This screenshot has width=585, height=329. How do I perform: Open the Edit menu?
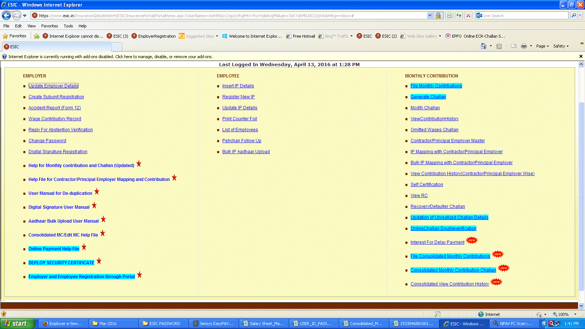[x=18, y=26]
